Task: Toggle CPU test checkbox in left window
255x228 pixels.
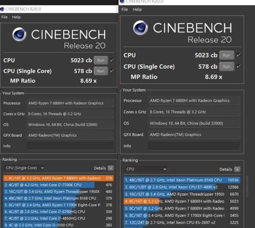Action: pos(112,60)
